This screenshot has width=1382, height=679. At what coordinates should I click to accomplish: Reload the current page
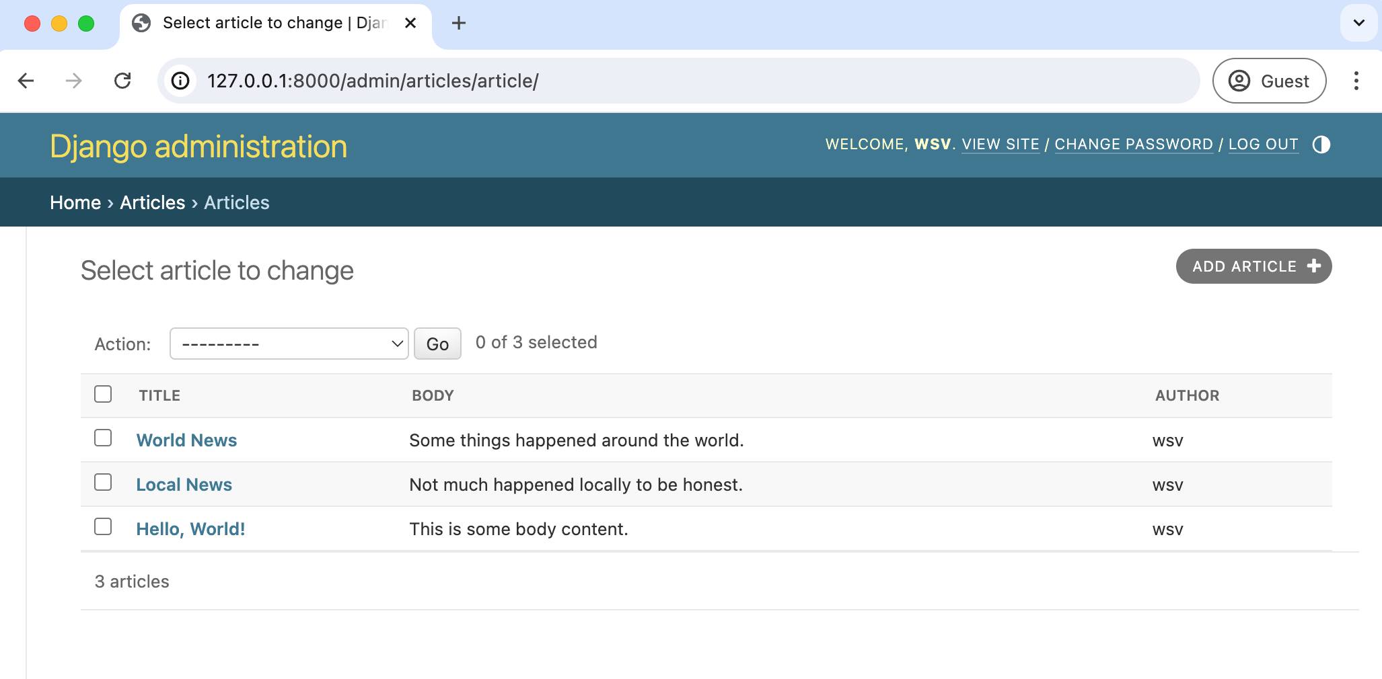point(122,81)
